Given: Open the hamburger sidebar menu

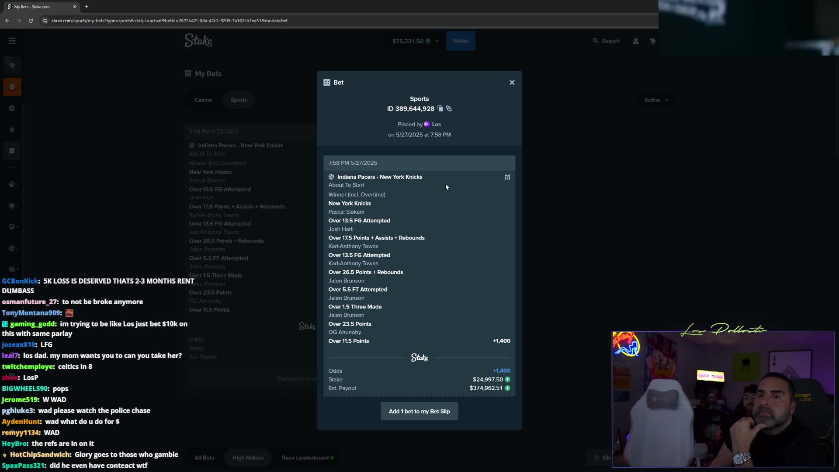Looking at the screenshot, I should tap(12, 41).
